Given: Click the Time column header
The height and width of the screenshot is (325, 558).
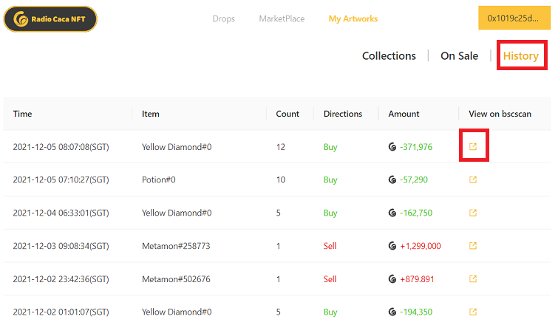Looking at the screenshot, I should coord(23,114).
